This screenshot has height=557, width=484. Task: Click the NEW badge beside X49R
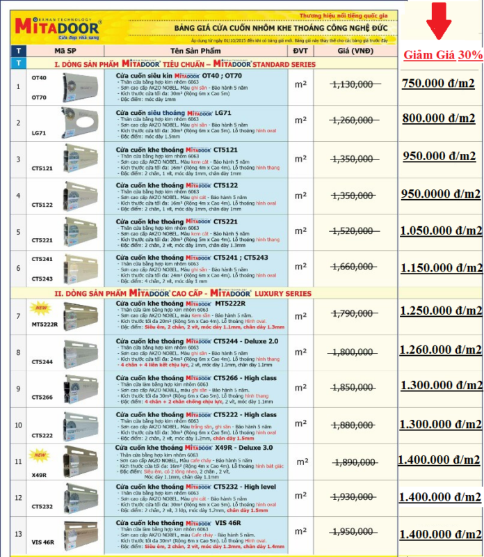(40, 455)
